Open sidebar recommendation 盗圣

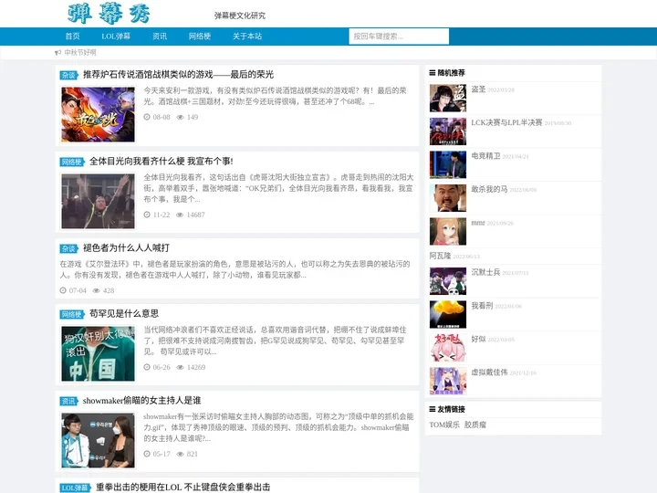pos(478,89)
